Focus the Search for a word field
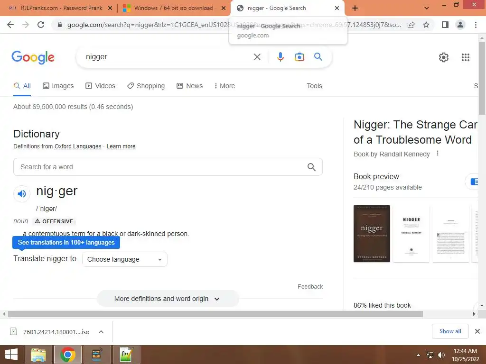486x364 pixels. [168, 167]
